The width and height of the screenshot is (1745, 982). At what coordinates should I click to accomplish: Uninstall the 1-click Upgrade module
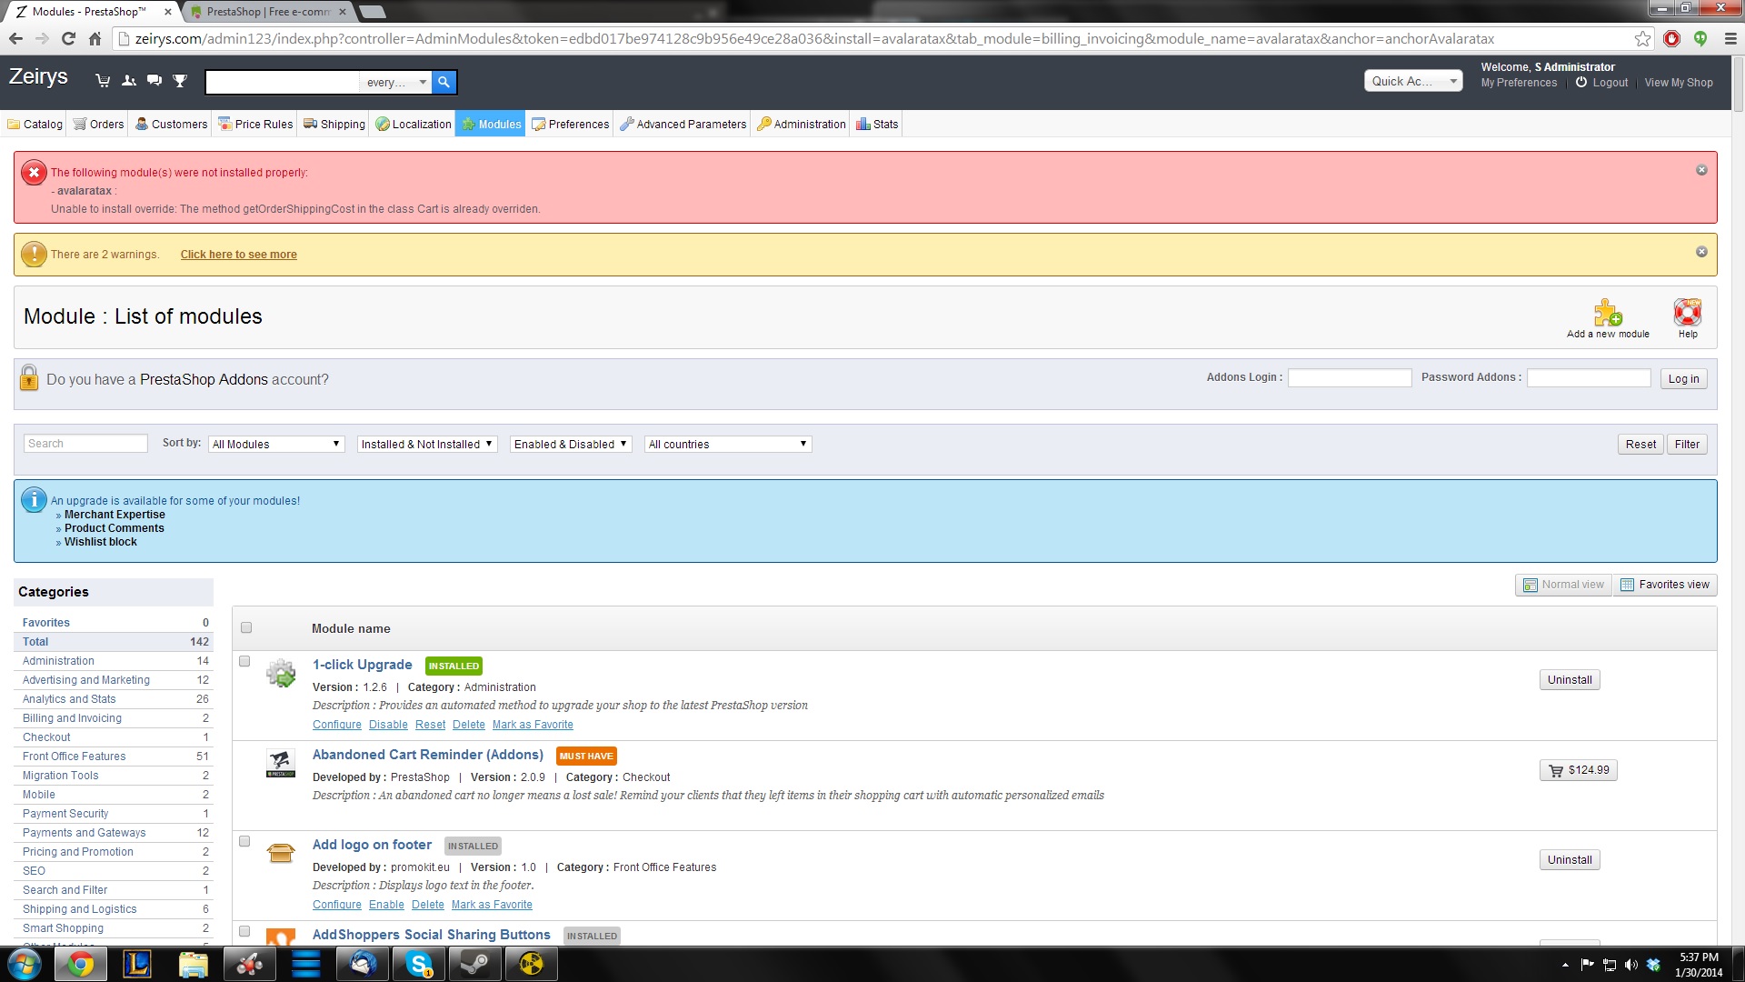click(x=1569, y=680)
